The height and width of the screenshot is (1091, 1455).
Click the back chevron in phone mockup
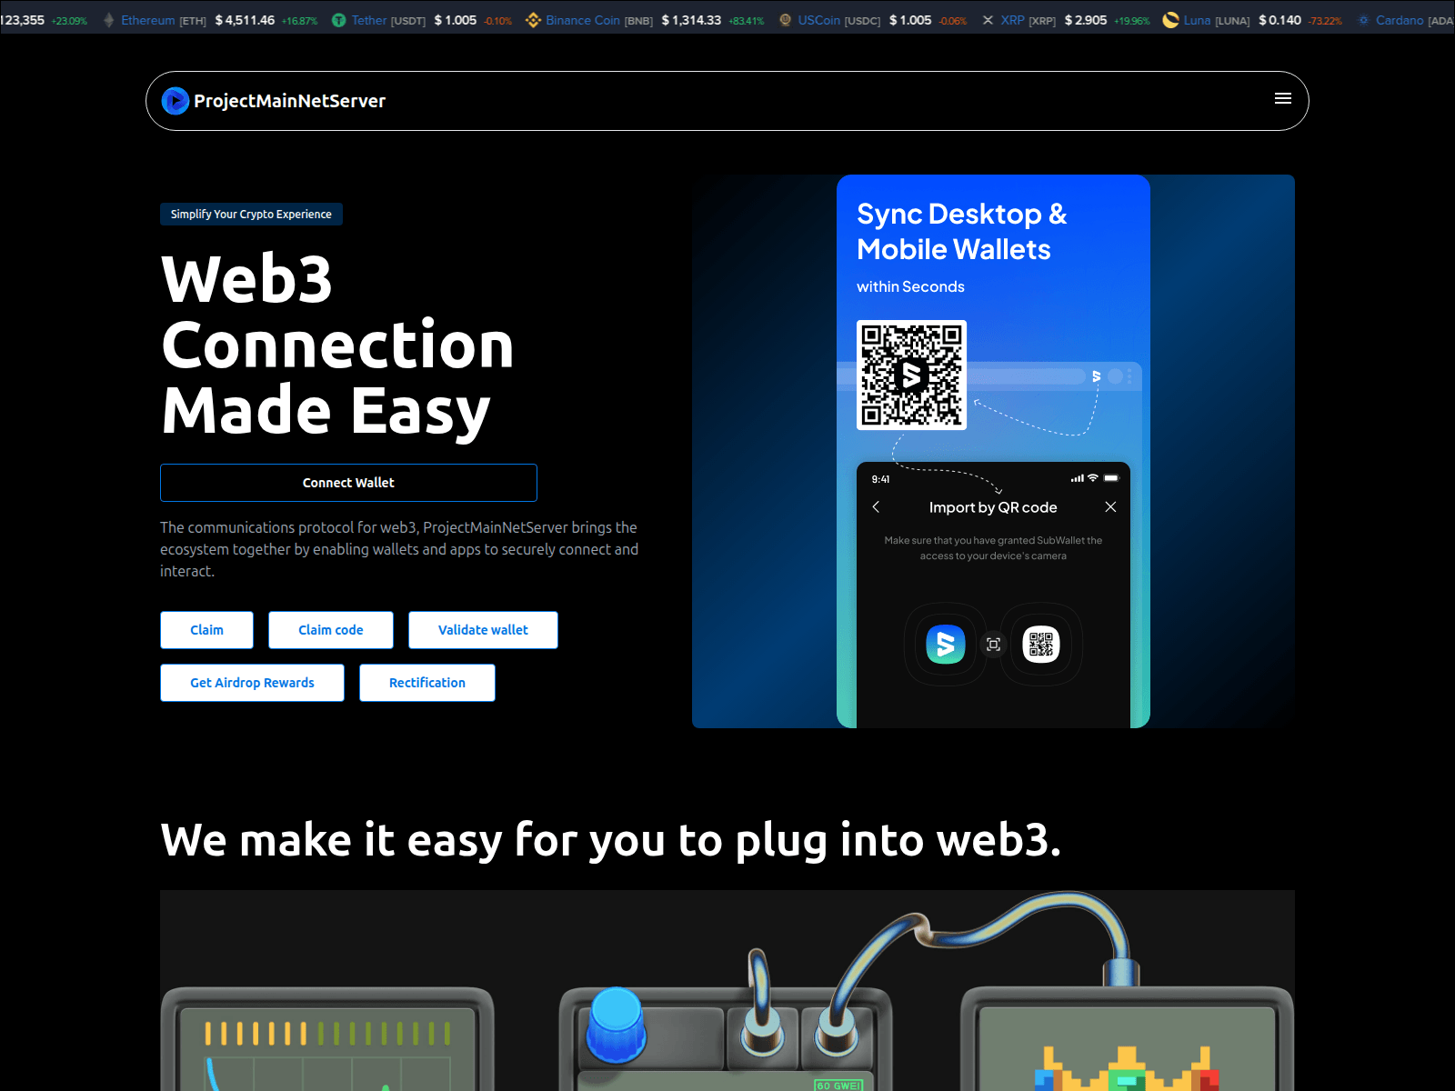pyautogui.click(x=876, y=507)
